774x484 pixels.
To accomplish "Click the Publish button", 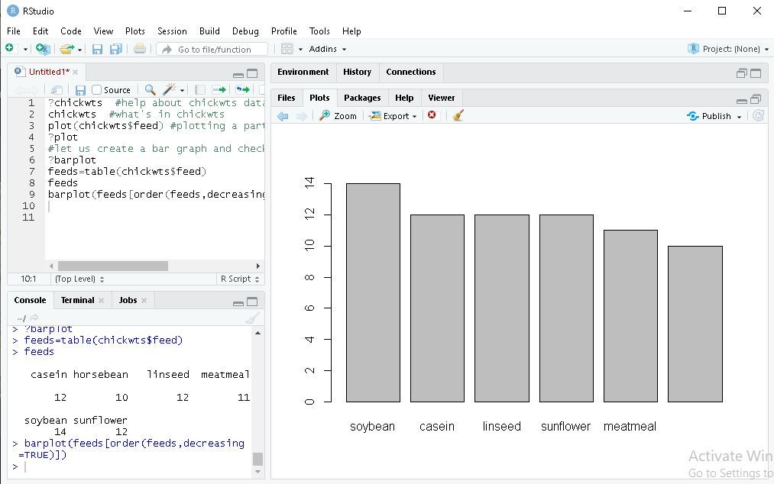I will (714, 115).
